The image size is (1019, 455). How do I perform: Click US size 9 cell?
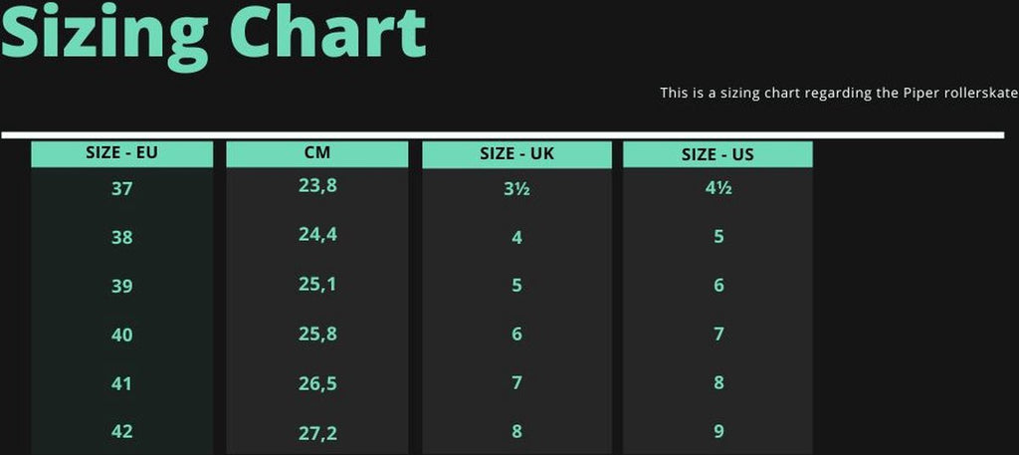pos(718,431)
